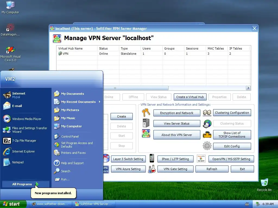The image size is (278, 208).
Task: Click Show List of TCP/IP Connections
Action: tap(232, 135)
